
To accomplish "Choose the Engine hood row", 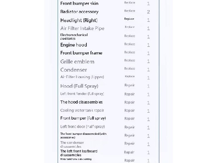I will pyautogui.click(x=74, y=45).
